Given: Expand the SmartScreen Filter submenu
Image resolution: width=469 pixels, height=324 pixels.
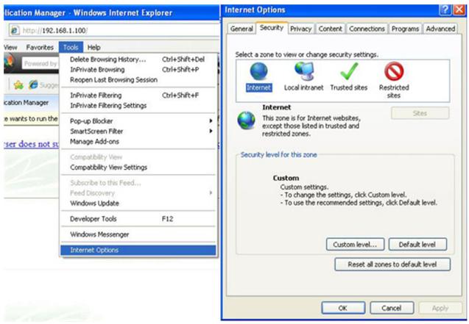Looking at the screenshot, I should (x=138, y=131).
